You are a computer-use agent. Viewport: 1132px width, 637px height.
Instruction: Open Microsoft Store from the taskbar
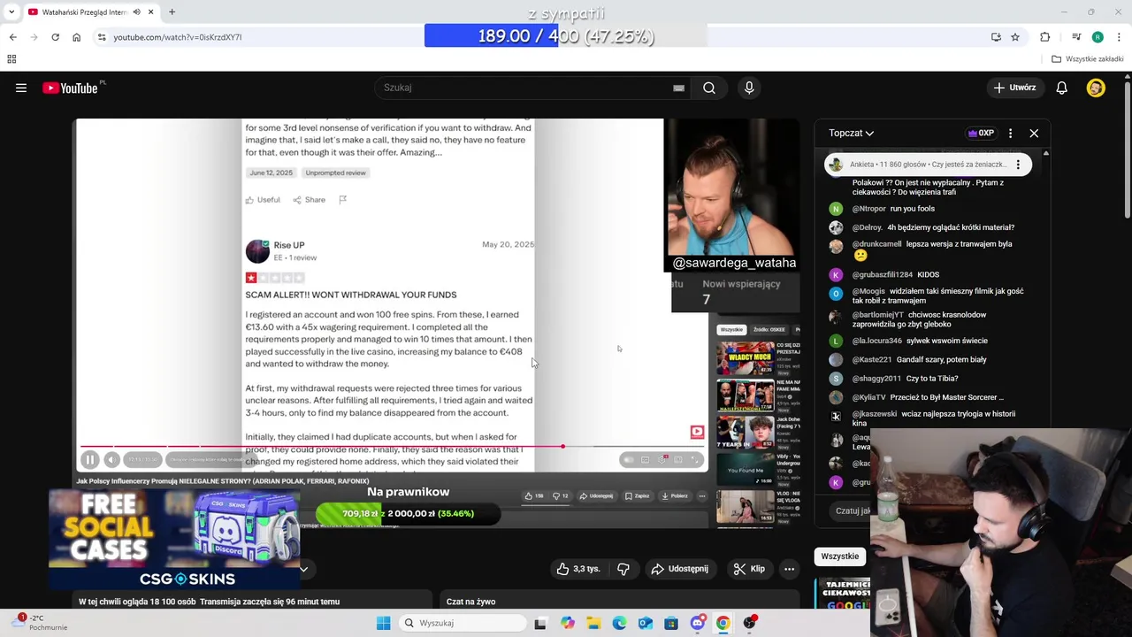pos(671,623)
